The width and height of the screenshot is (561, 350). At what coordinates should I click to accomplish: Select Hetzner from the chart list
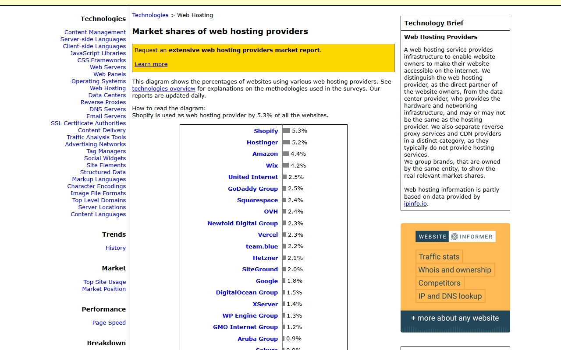click(266, 258)
